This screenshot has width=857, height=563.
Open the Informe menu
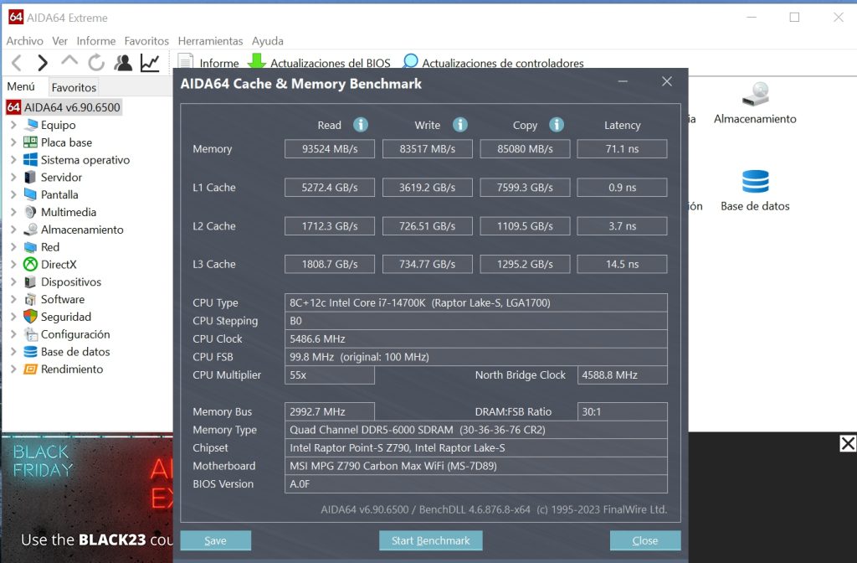point(95,41)
